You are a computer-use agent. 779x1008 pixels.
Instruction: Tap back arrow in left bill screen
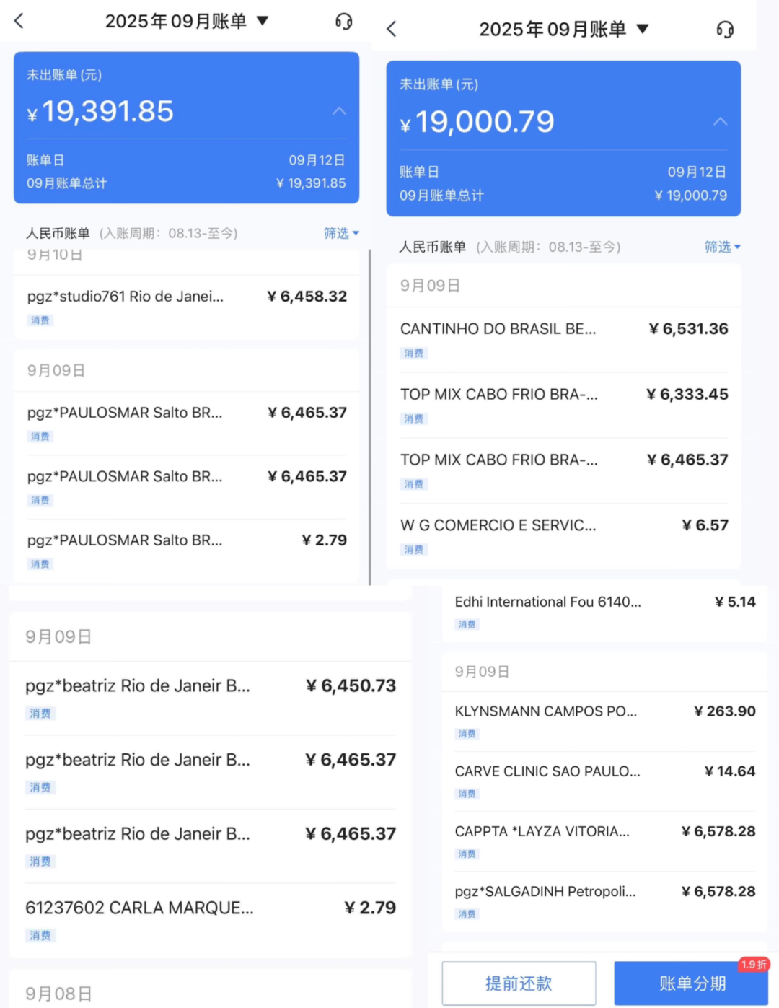tap(19, 21)
